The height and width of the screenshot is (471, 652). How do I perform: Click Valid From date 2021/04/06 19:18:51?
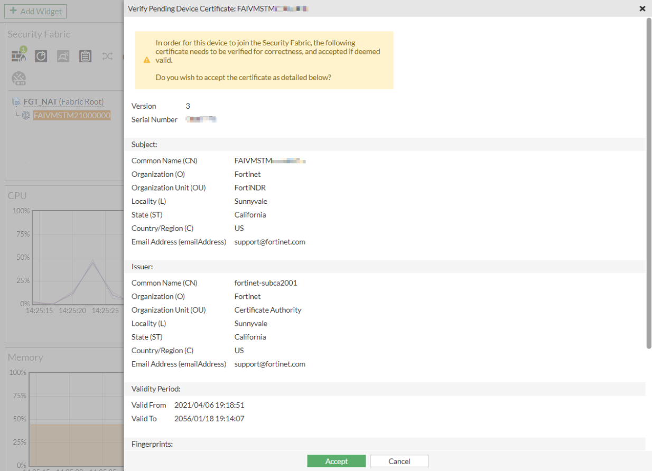(x=209, y=405)
